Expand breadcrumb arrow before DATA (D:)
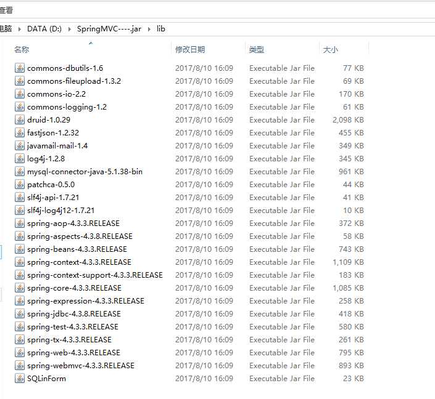The image size is (435, 399). tap(19, 29)
